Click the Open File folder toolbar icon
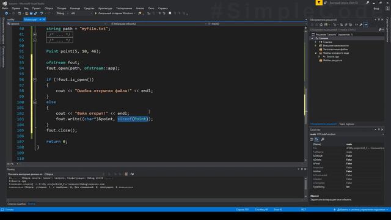391x220 pixels. click(26, 13)
